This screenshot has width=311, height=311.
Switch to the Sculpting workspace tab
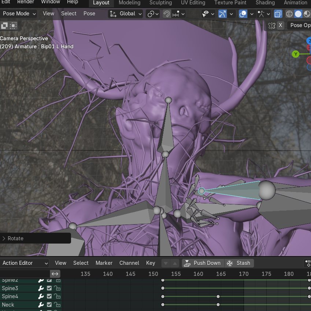pos(161,3)
